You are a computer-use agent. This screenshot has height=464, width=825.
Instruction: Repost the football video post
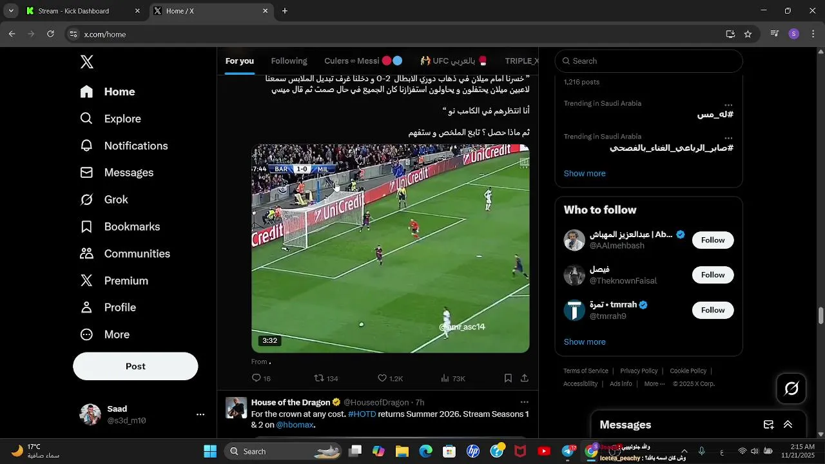point(325,378)
